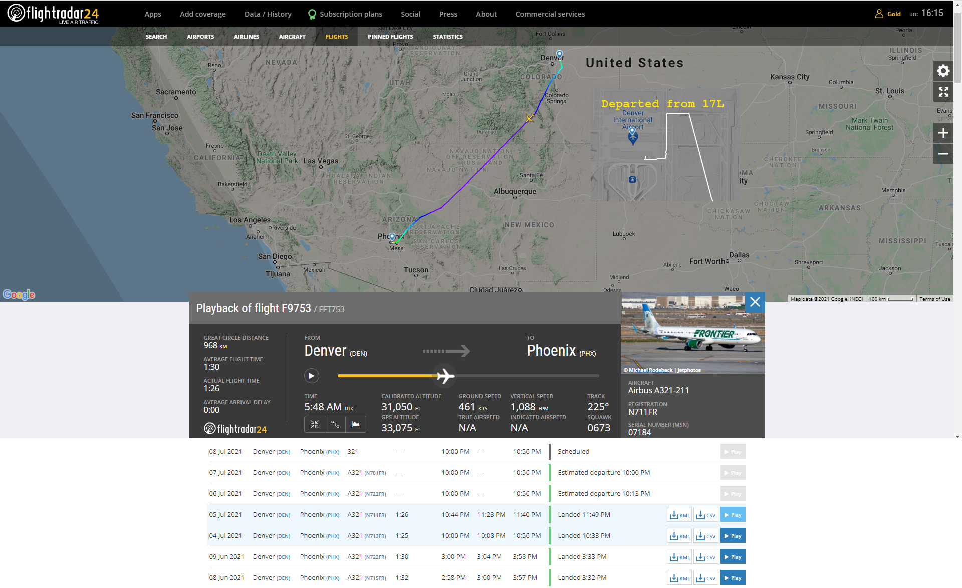
Task: Show the altitude graph chart icon
Action: 356,424
